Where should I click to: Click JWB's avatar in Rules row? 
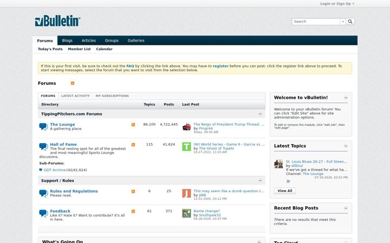(x=186, y=193)
